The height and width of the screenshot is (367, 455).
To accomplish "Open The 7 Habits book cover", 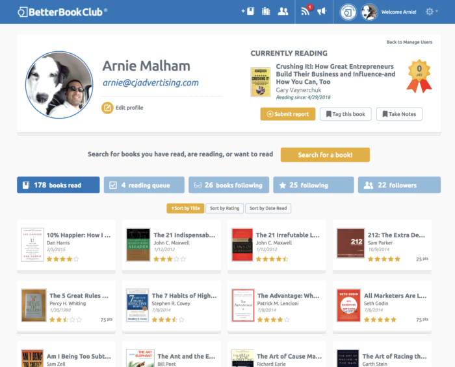I will coord(138,305).
